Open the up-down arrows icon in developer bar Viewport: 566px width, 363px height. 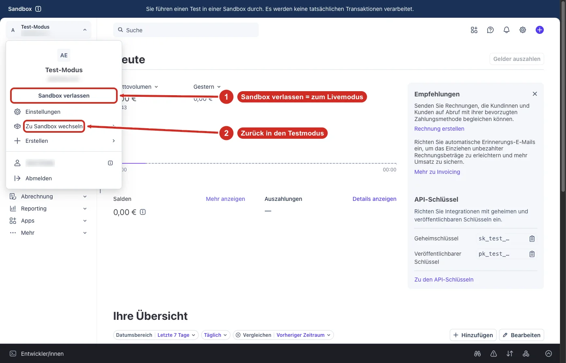tap(510, 354)
